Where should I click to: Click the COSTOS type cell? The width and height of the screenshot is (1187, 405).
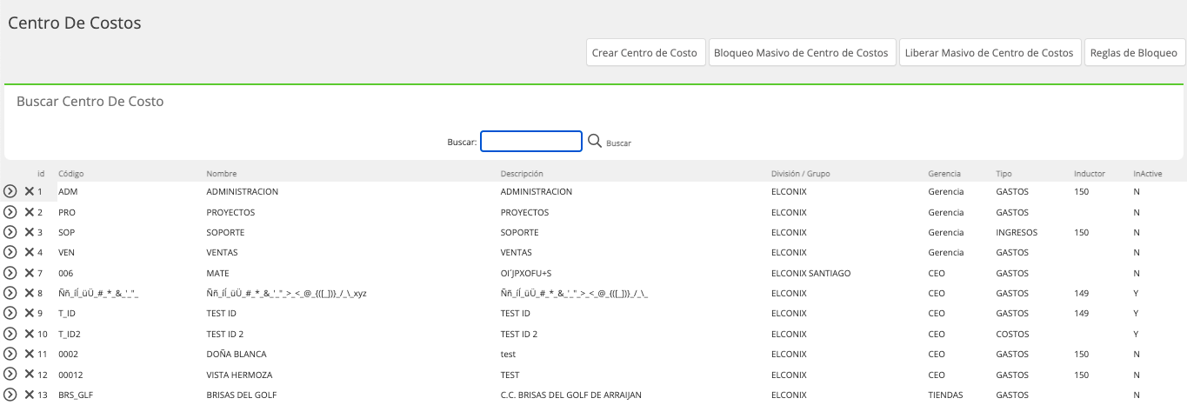[1012, 334]
